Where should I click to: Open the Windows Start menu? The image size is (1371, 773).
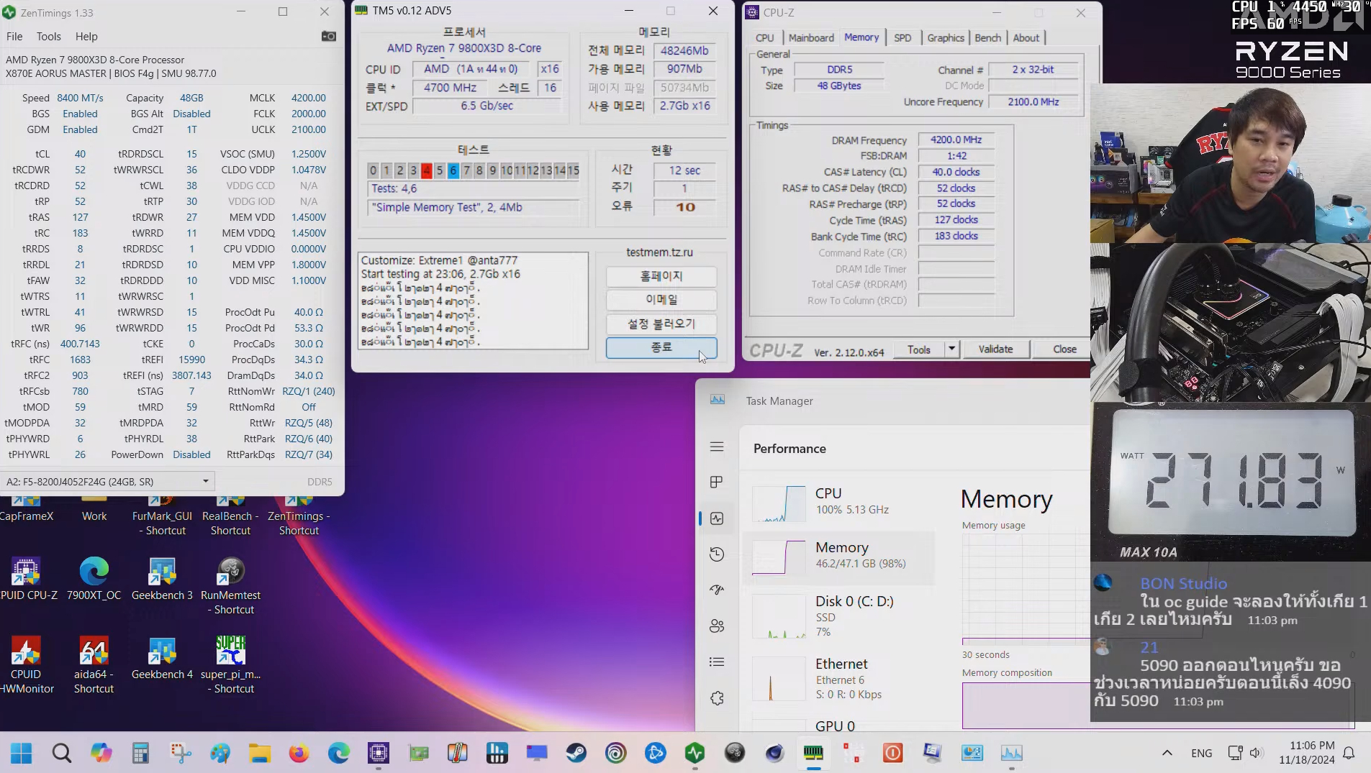22,753
